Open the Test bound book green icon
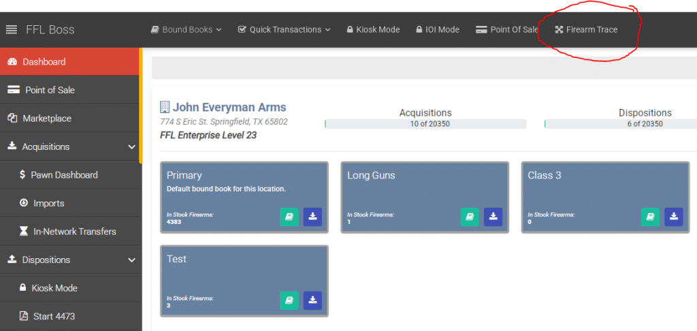Screen dimensions: 697x331 click(289, 300)
